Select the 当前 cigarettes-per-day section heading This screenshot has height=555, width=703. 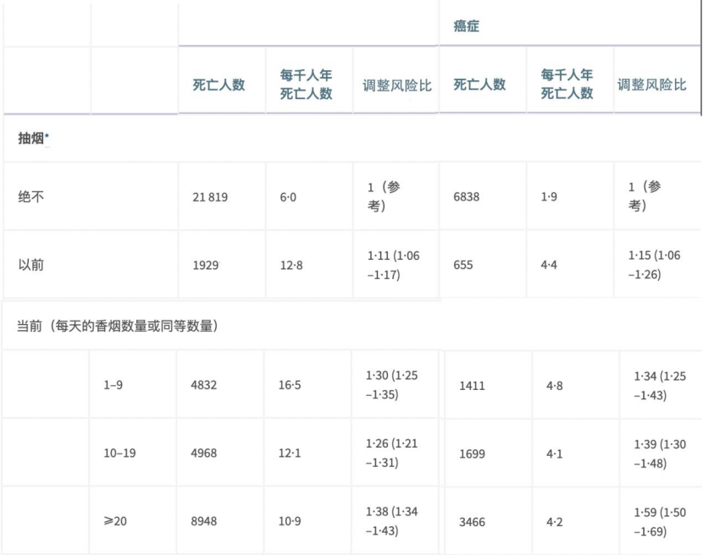click(118, 326)
